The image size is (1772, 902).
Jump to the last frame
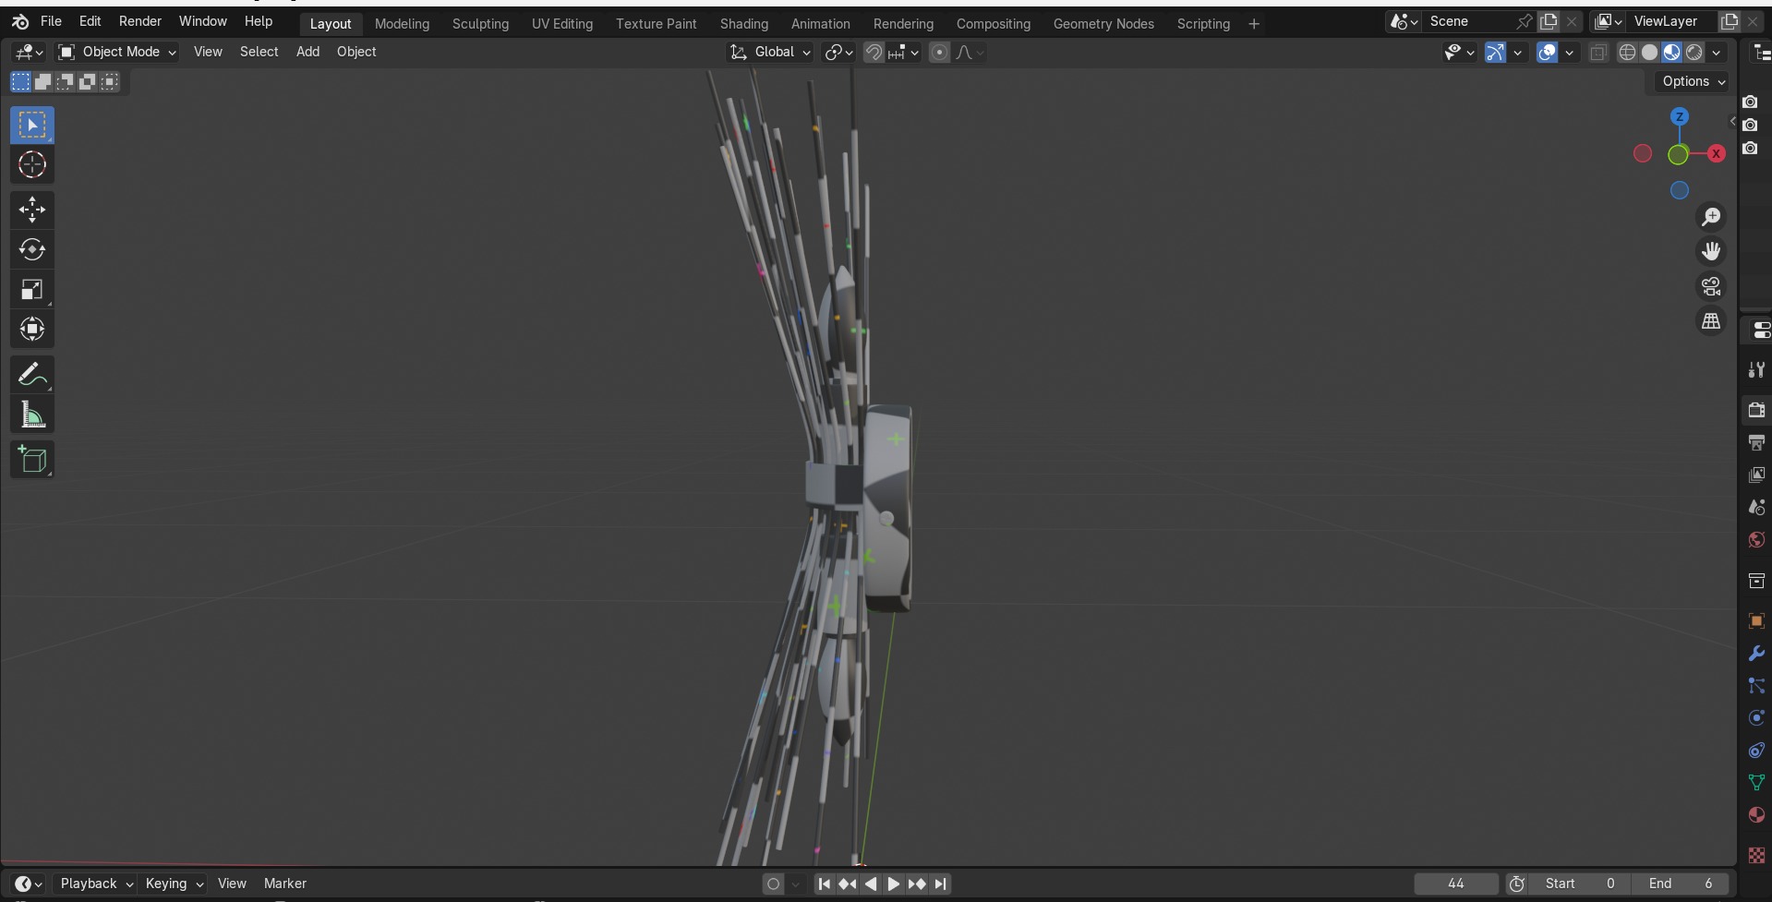click(x=940, y=884)
